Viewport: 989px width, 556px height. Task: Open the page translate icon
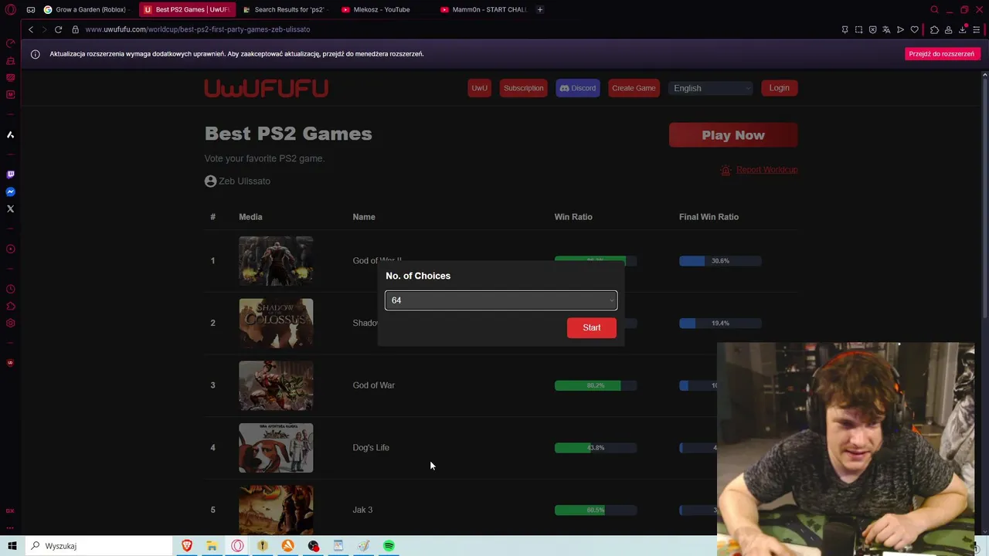pyautogui.click(x=886, y=29)
